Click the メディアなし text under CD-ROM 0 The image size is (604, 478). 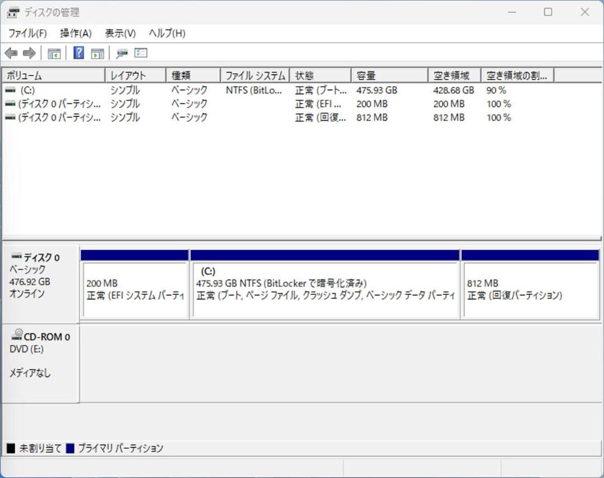(30, 373)
